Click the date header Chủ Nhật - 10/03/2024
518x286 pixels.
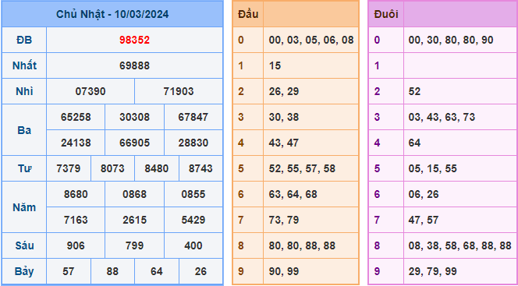coord(112,15)
